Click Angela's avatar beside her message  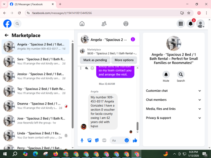(x=84, y=127)
